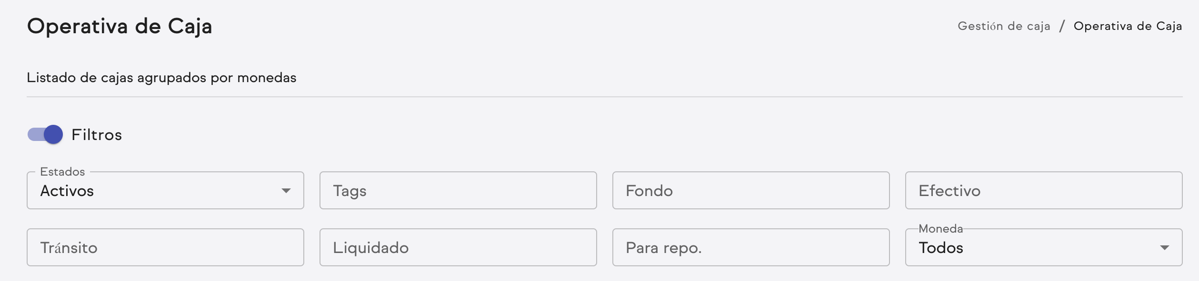Click the Estados dropdown arrow

[x=286, y=190]
